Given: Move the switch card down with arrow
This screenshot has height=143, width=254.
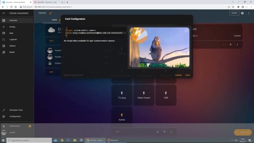Looking at the screenshot, I should coord(158,132).
